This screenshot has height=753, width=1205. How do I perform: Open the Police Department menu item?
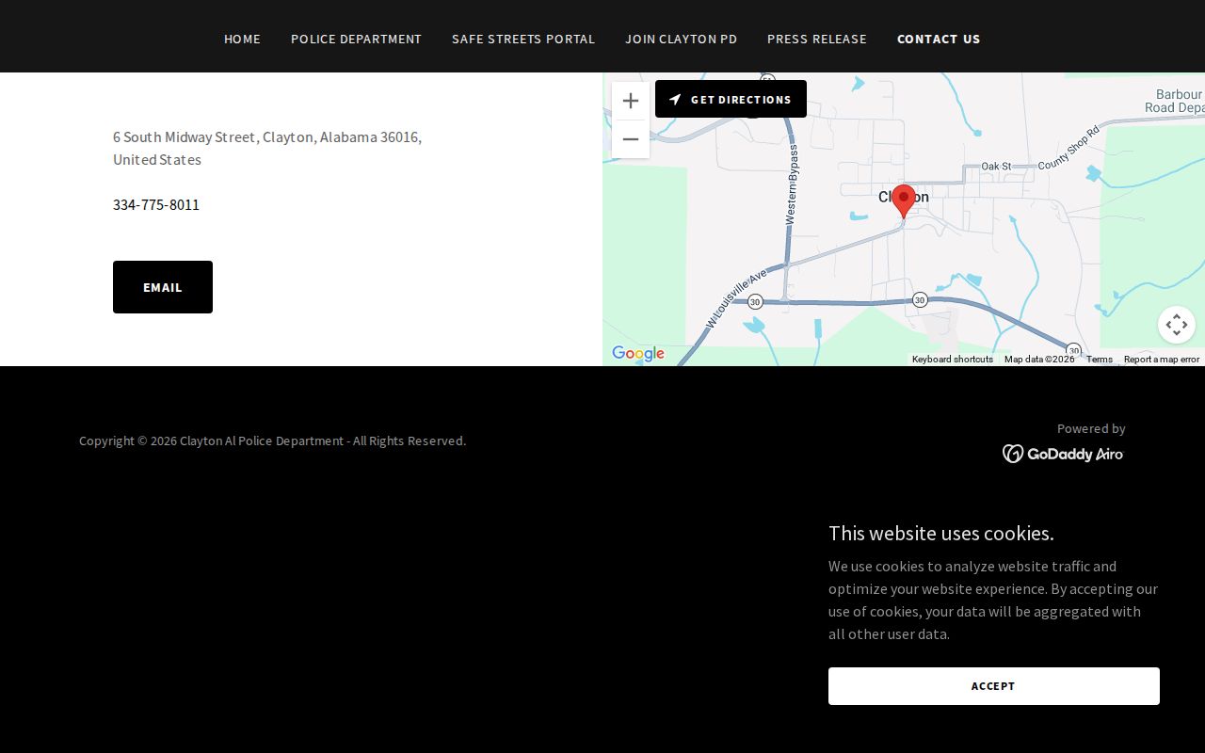(x=356, y=39)
